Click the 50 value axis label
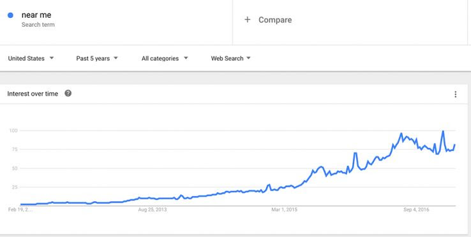 (15, 168)
